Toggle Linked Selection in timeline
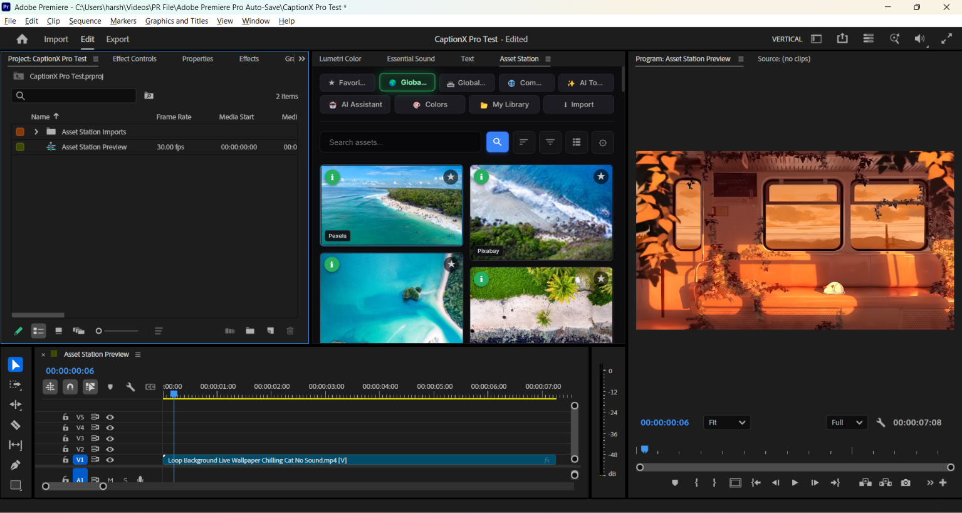 coord(90,387)
